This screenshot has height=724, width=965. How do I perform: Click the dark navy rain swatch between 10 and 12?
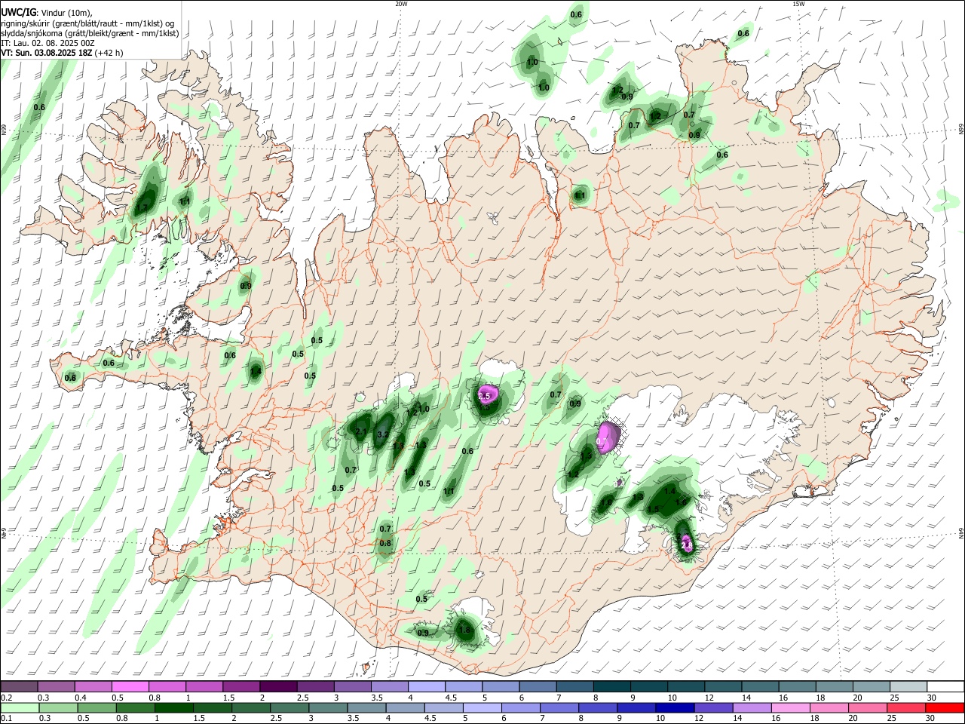click(673, 708)
